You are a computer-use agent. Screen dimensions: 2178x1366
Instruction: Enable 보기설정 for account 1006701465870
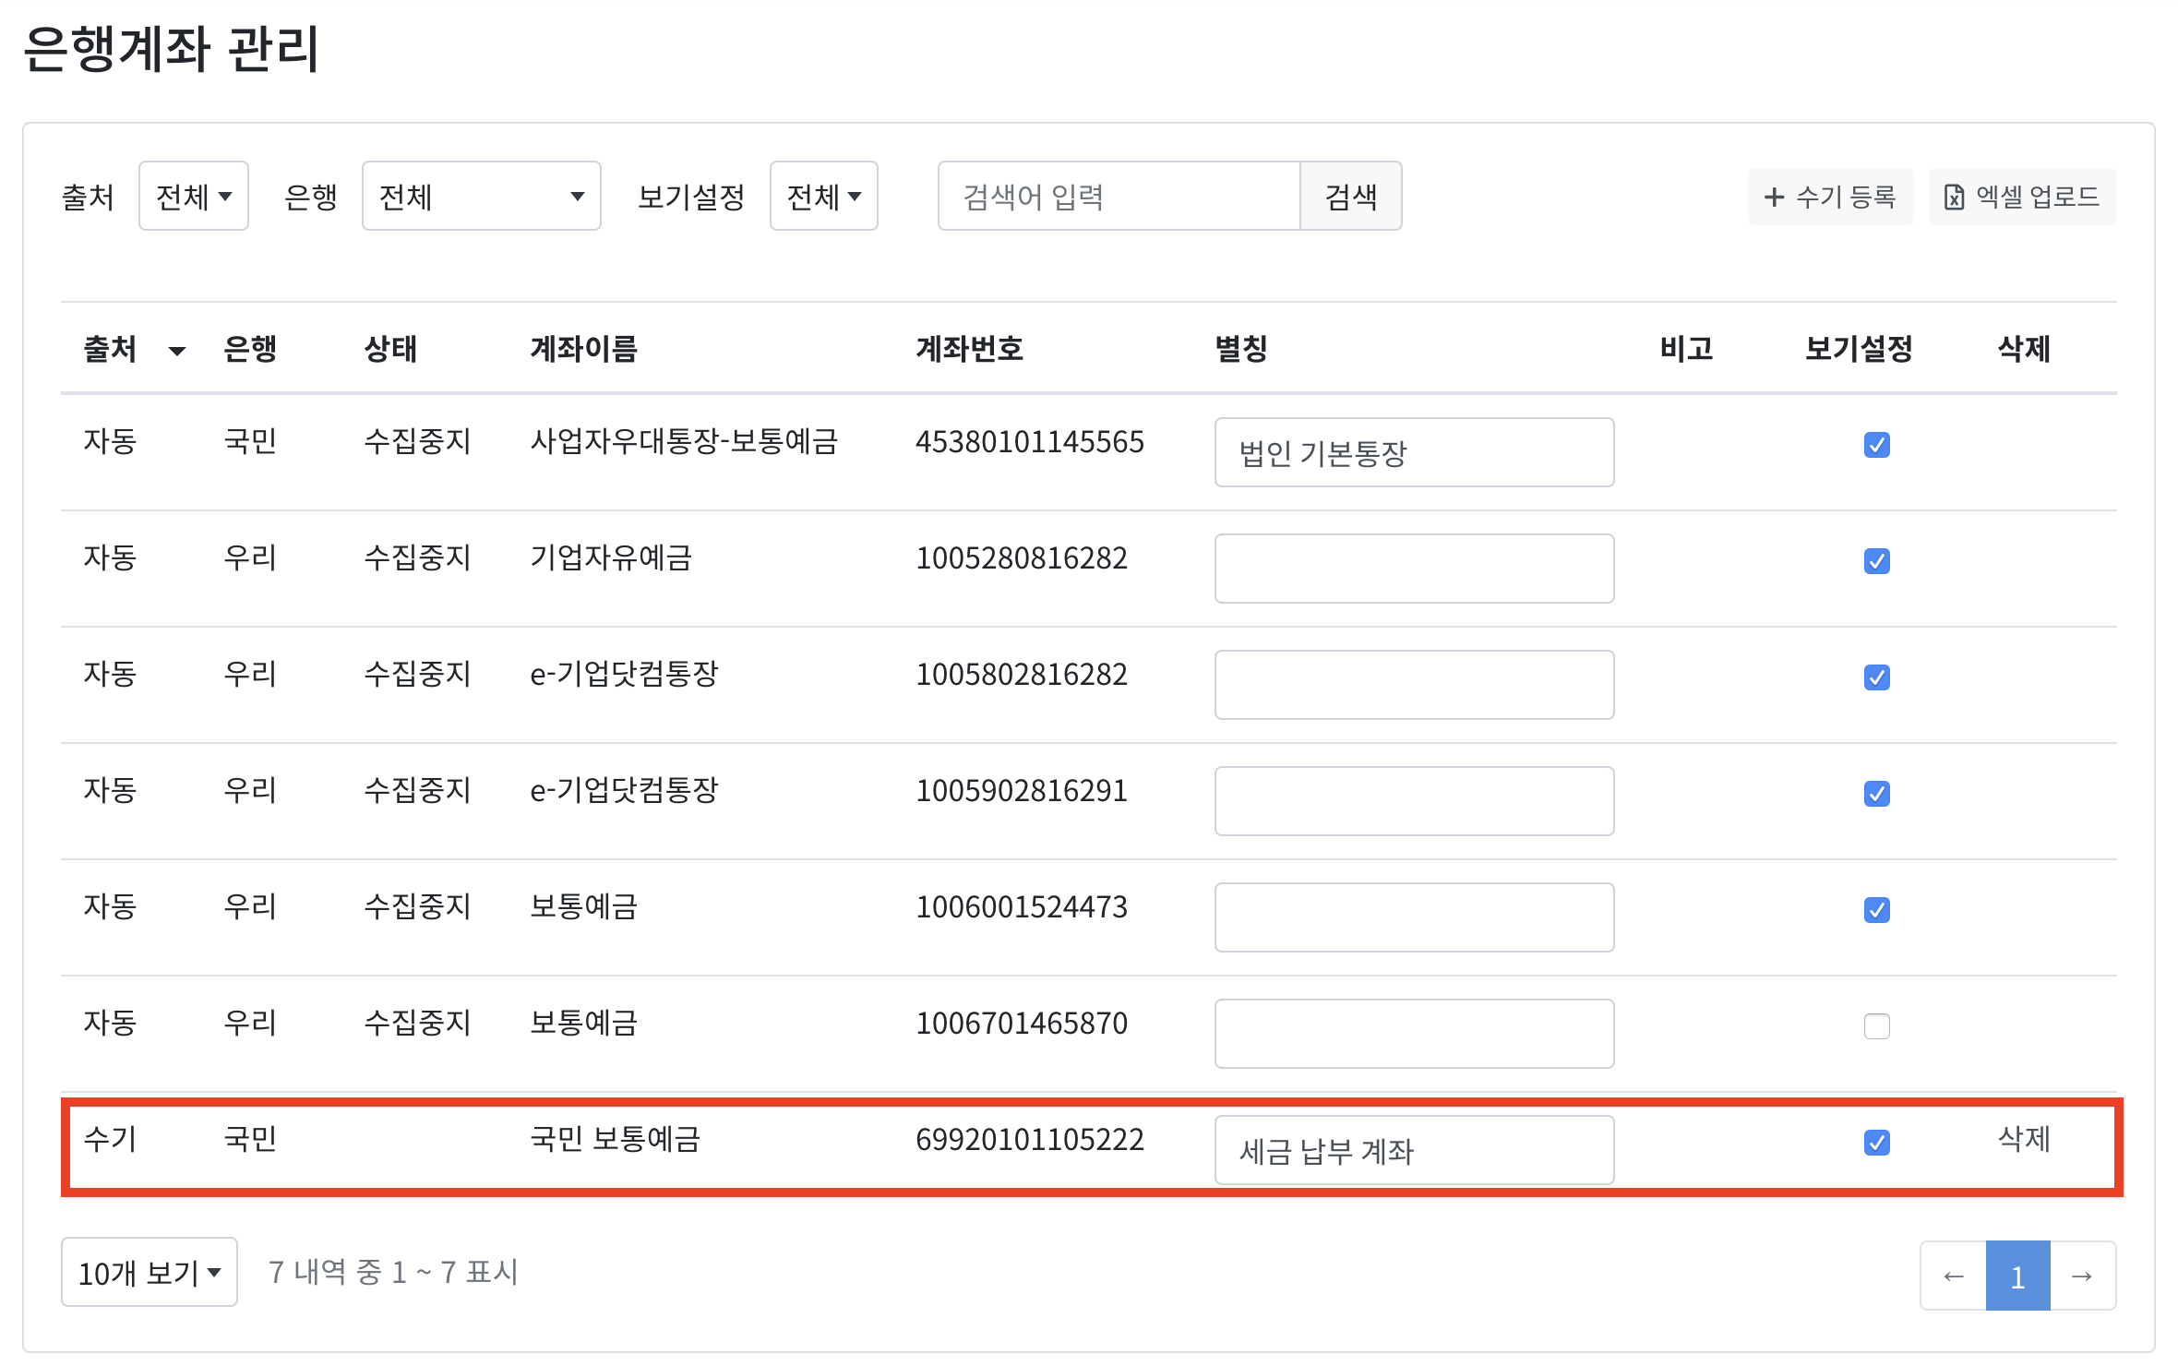tap(1876, 1026)
